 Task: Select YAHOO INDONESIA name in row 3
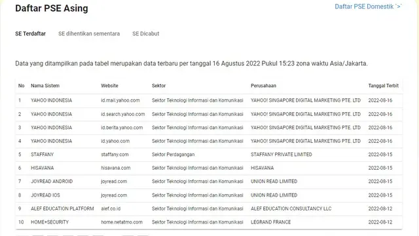pos(51,128)
